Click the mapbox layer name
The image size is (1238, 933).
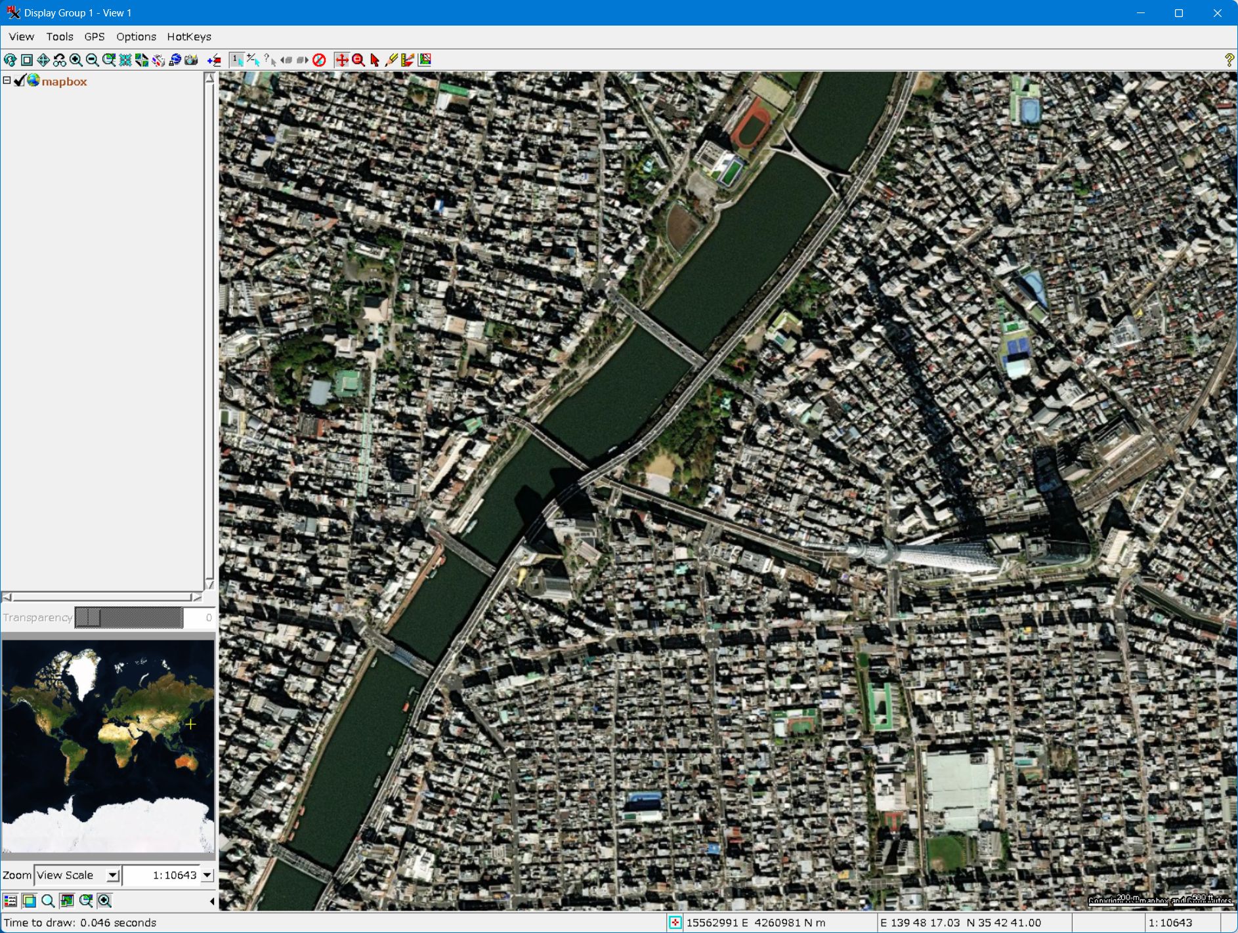(x=64, y=82)
